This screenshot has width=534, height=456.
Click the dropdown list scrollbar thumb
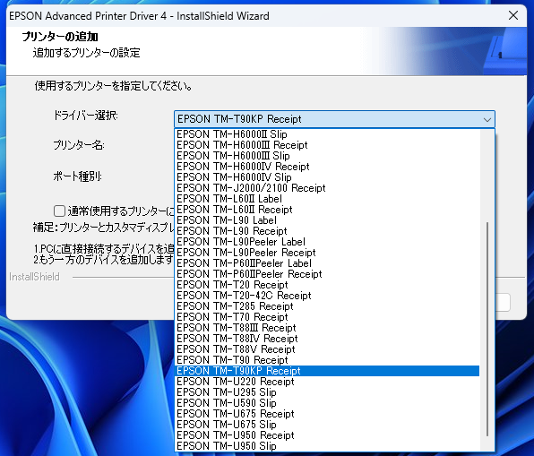[487, 329]
